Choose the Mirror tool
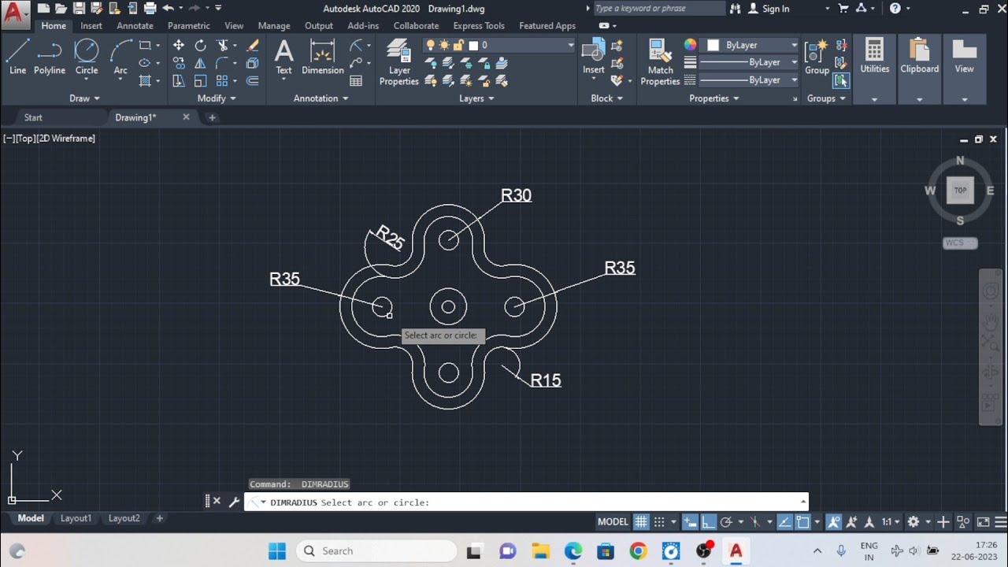The image size is (1008, 567). pyautogui.click(x=200, y=63)
